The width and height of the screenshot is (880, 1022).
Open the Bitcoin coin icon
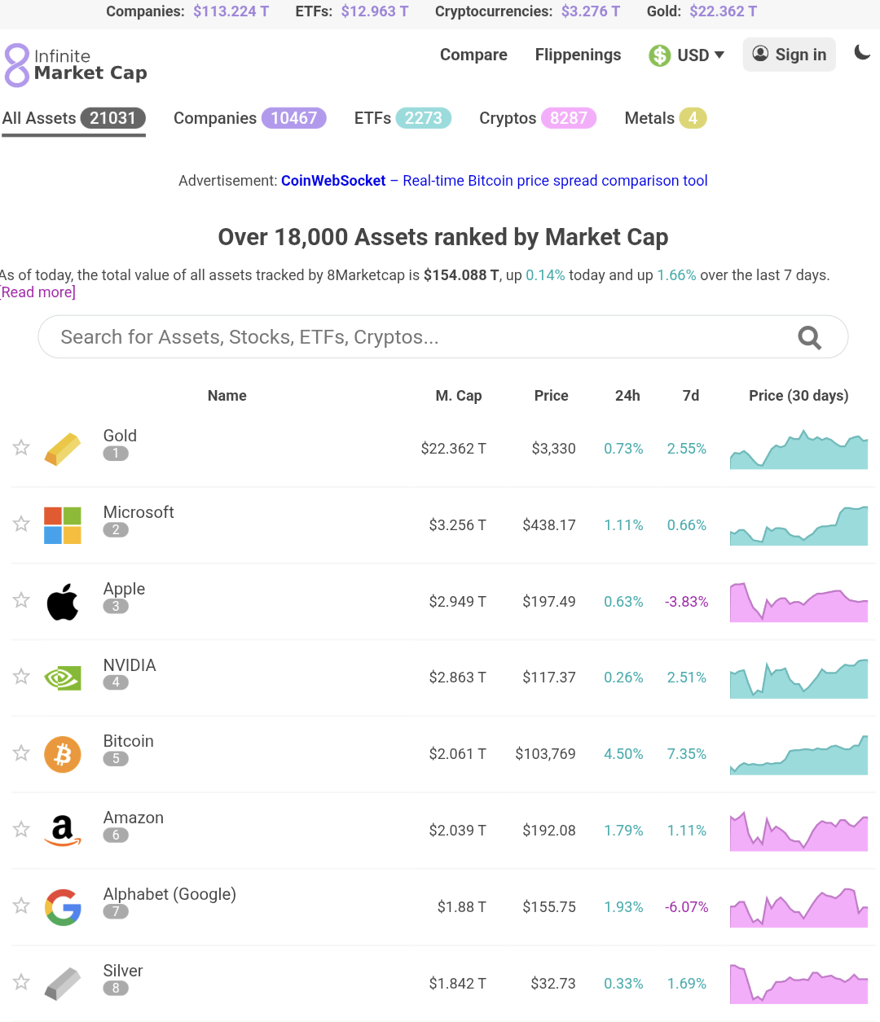[x=63, y=754]
